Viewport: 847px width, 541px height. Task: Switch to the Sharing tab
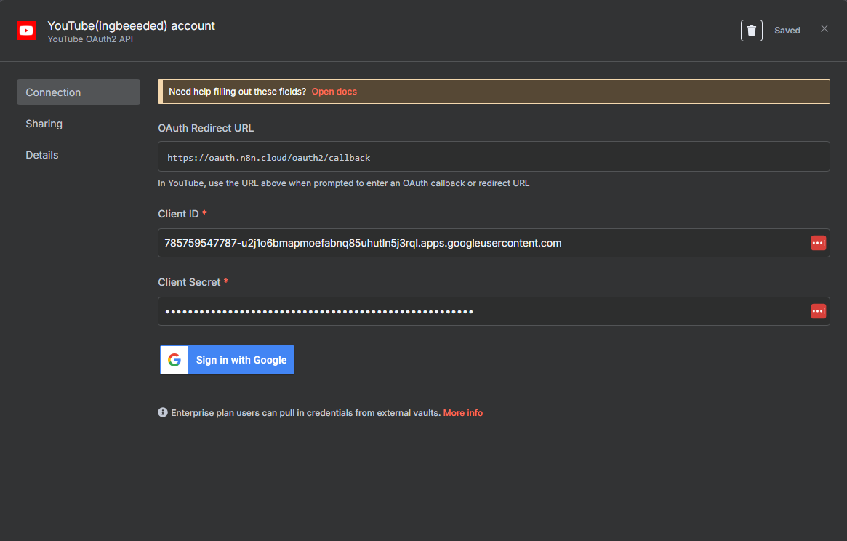[x=44, y=124]
